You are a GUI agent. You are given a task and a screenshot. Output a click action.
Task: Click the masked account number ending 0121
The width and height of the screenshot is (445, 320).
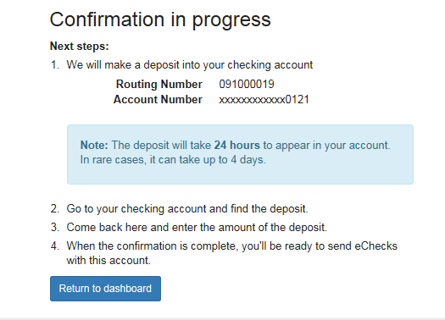click(264, 100)
